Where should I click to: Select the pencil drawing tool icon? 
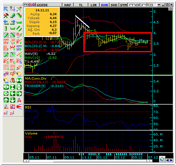pos(19,9)
